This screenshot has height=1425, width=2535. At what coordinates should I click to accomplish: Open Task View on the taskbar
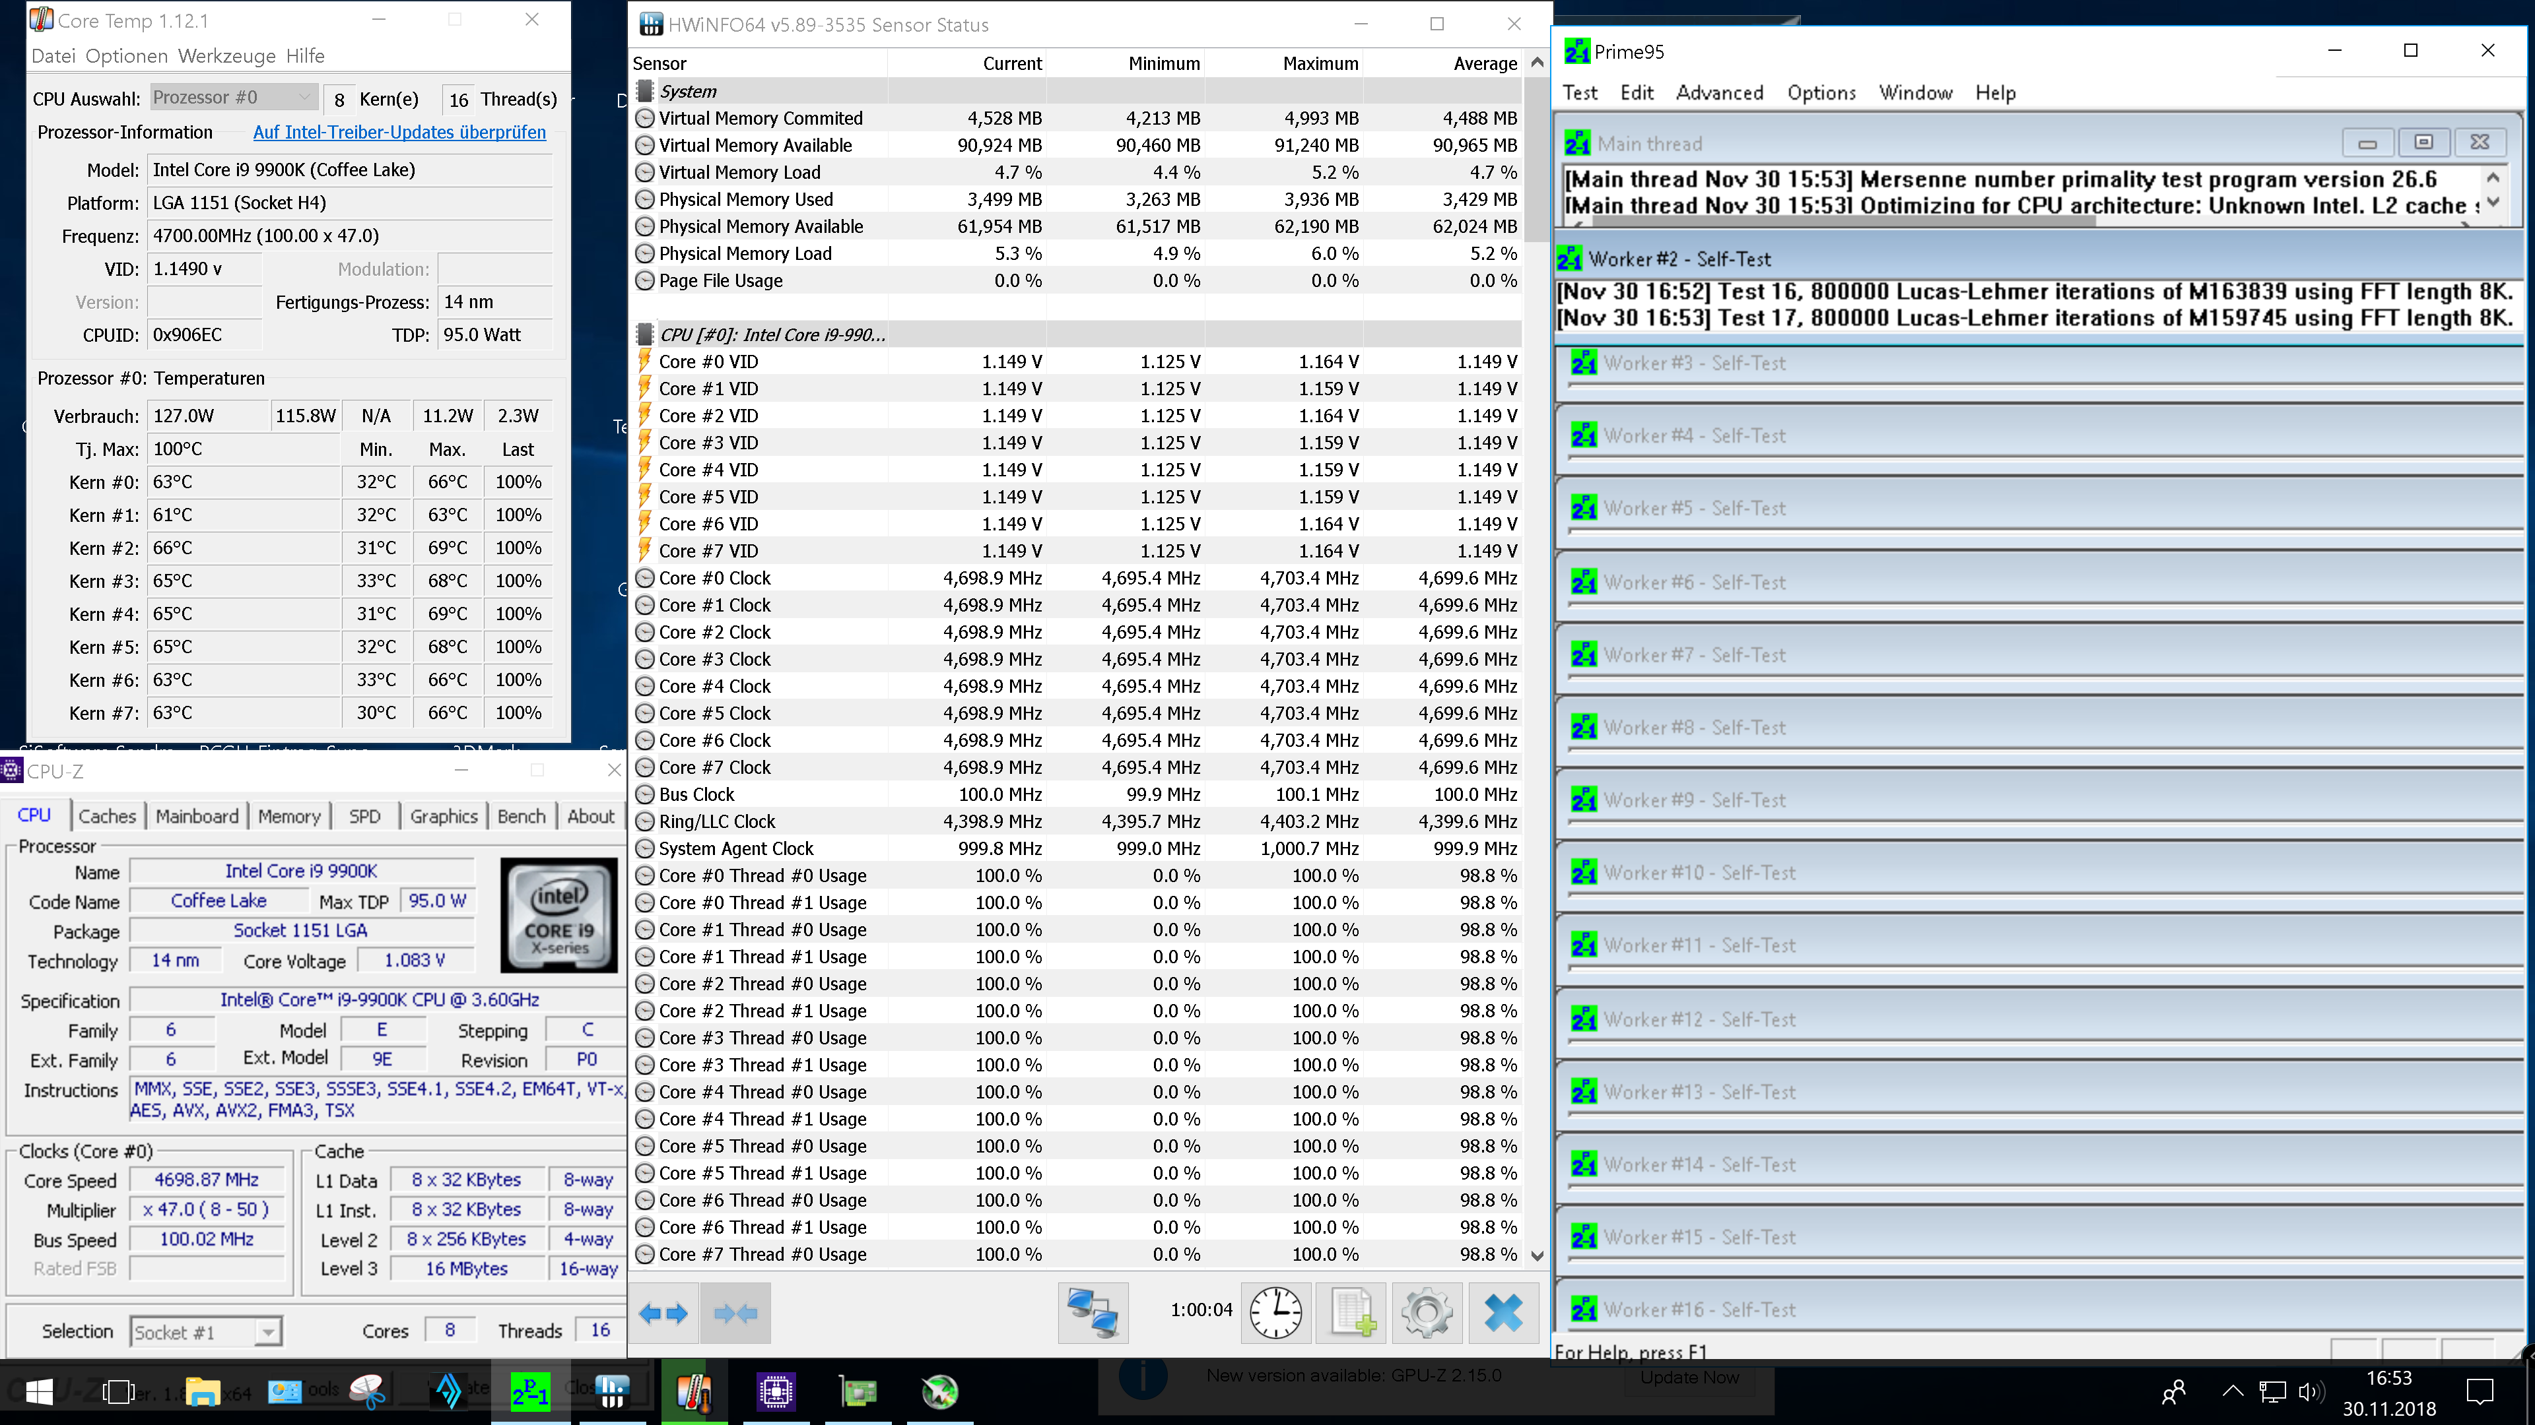coord(119,1391)
